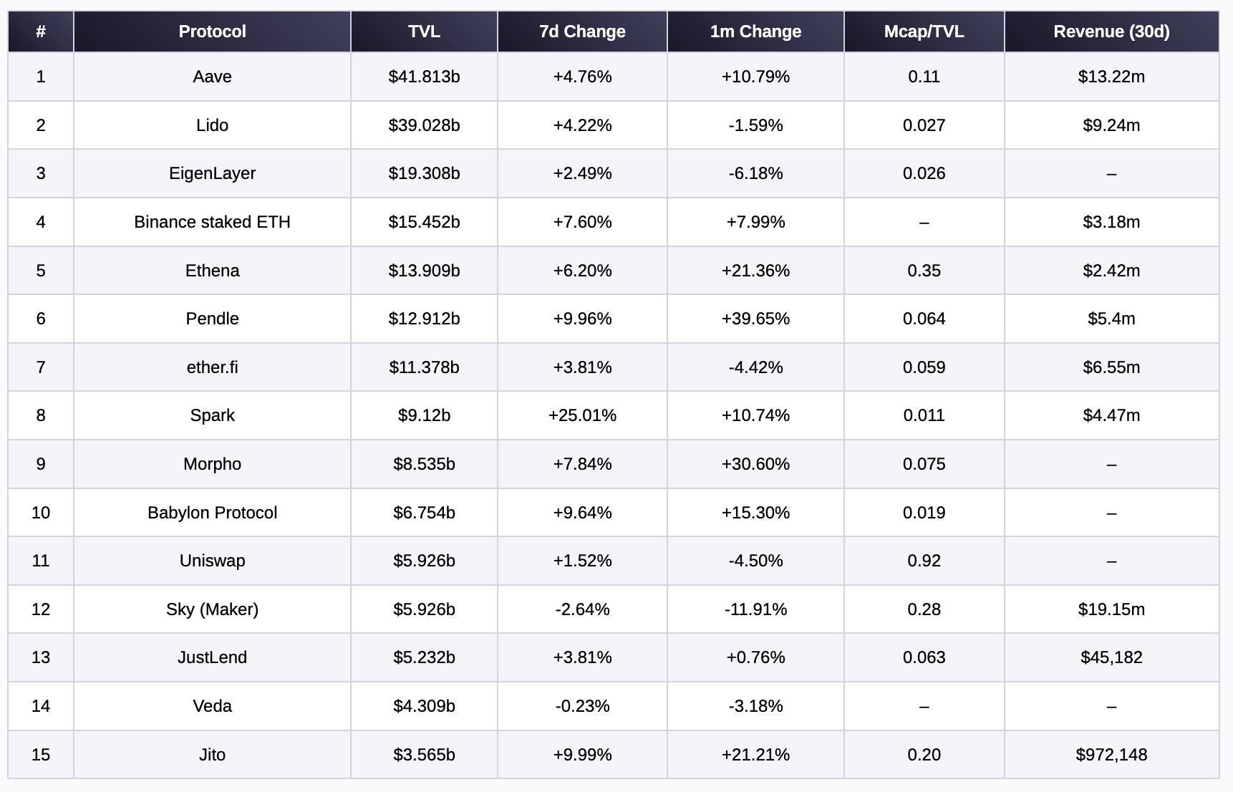Open the Morpho protocol link
The width and height of the screenshot is (1233, 792).
coord(212,464)
